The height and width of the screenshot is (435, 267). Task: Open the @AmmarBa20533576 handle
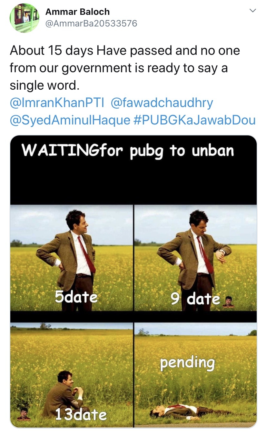click(91, 24)
